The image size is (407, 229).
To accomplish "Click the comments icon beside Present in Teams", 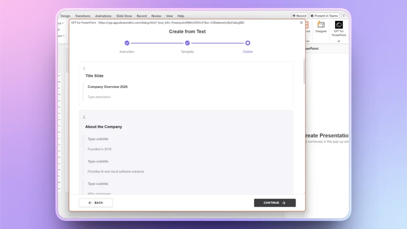I will [x=344, y=16].
